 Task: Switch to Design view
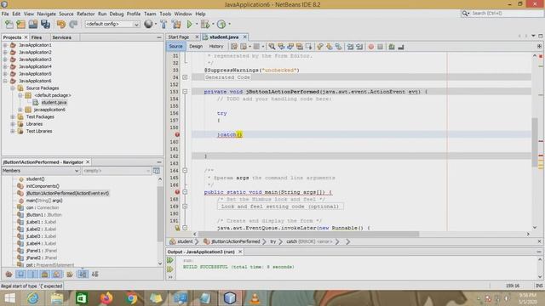tap(196, 46)
